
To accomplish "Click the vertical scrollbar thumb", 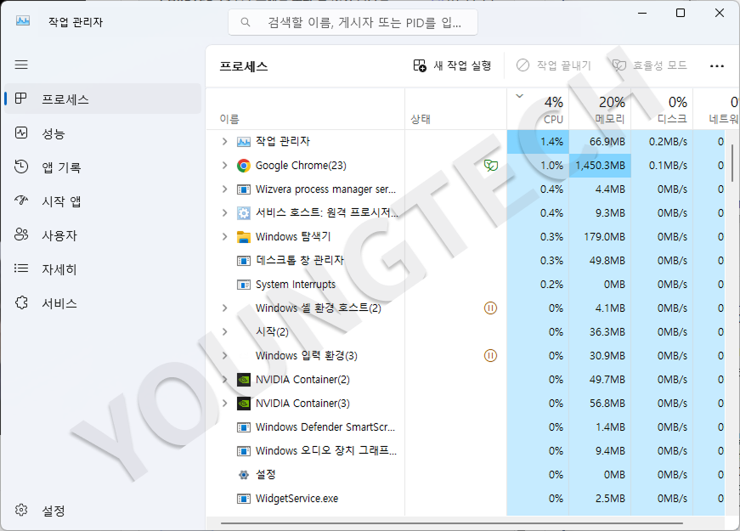I will coord(732,163).
